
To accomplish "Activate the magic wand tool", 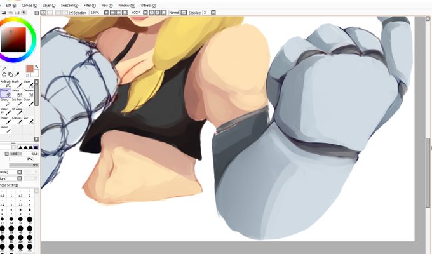I will [4, 69].
